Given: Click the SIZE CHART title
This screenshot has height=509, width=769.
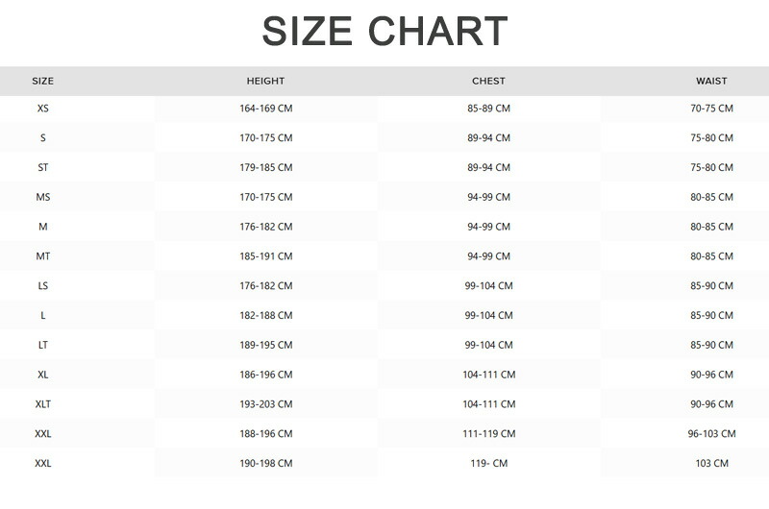Looking at the screenshot, I should point(384,32).
